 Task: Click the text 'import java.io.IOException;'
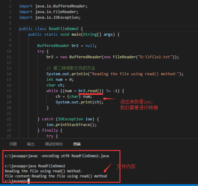(50, 17)
